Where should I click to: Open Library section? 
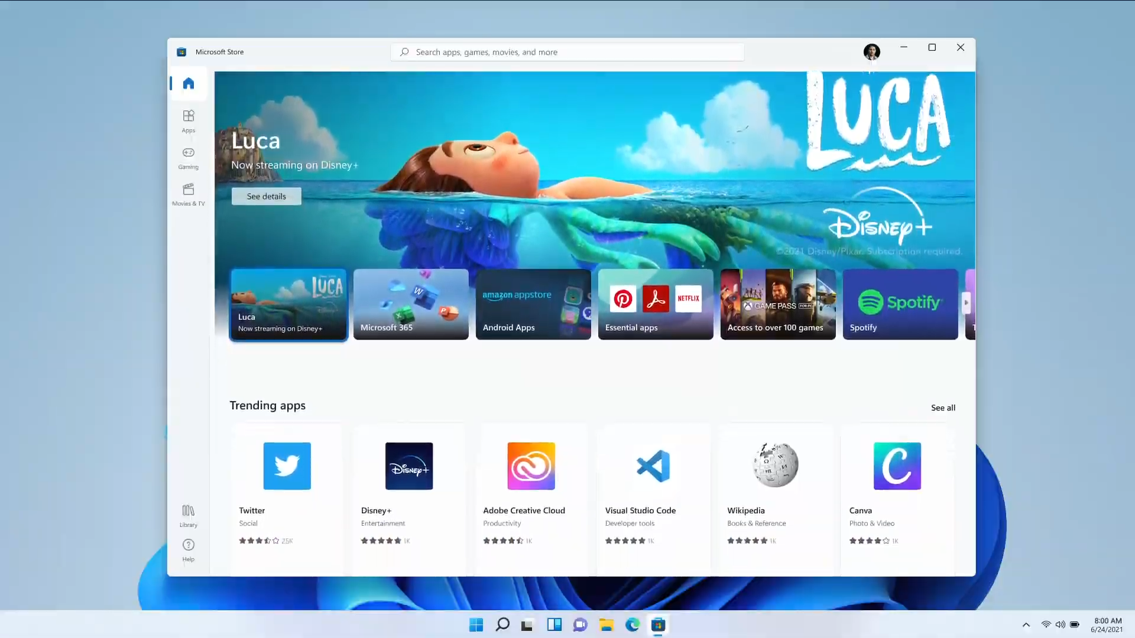click(188, 515)
